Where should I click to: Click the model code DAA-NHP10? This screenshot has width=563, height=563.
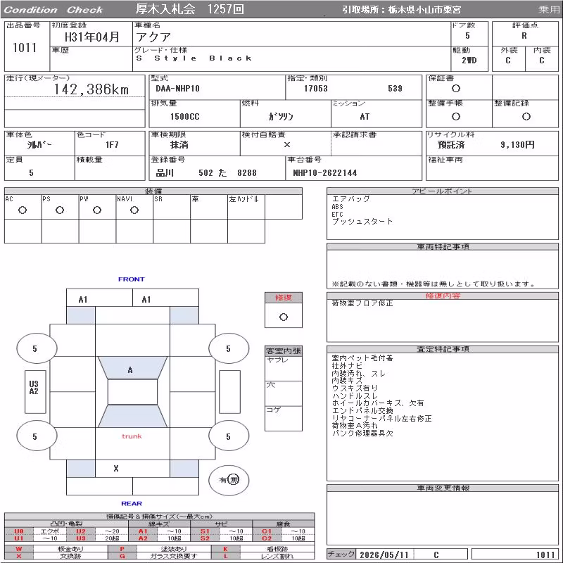[177, 89]
